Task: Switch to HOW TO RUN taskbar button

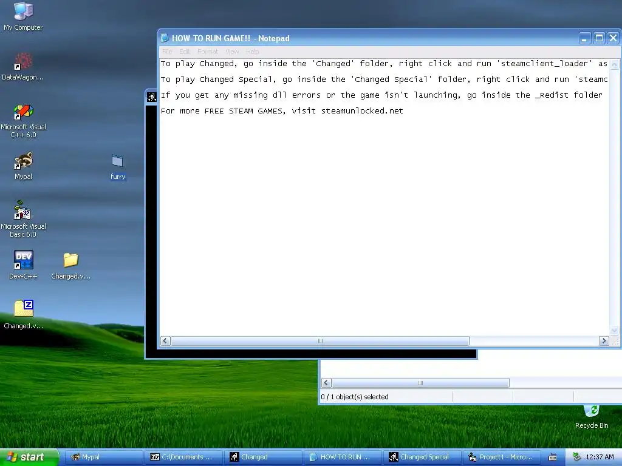Action: [343, 457]
